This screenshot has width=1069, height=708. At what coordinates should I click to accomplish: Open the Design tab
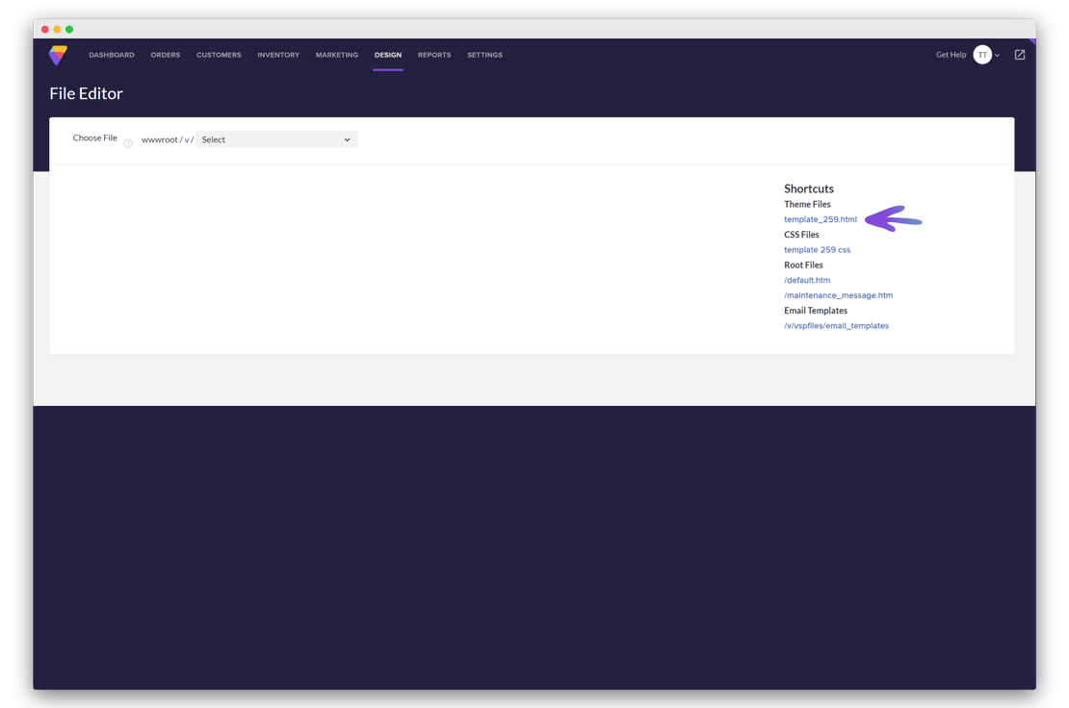click(387, 55)
